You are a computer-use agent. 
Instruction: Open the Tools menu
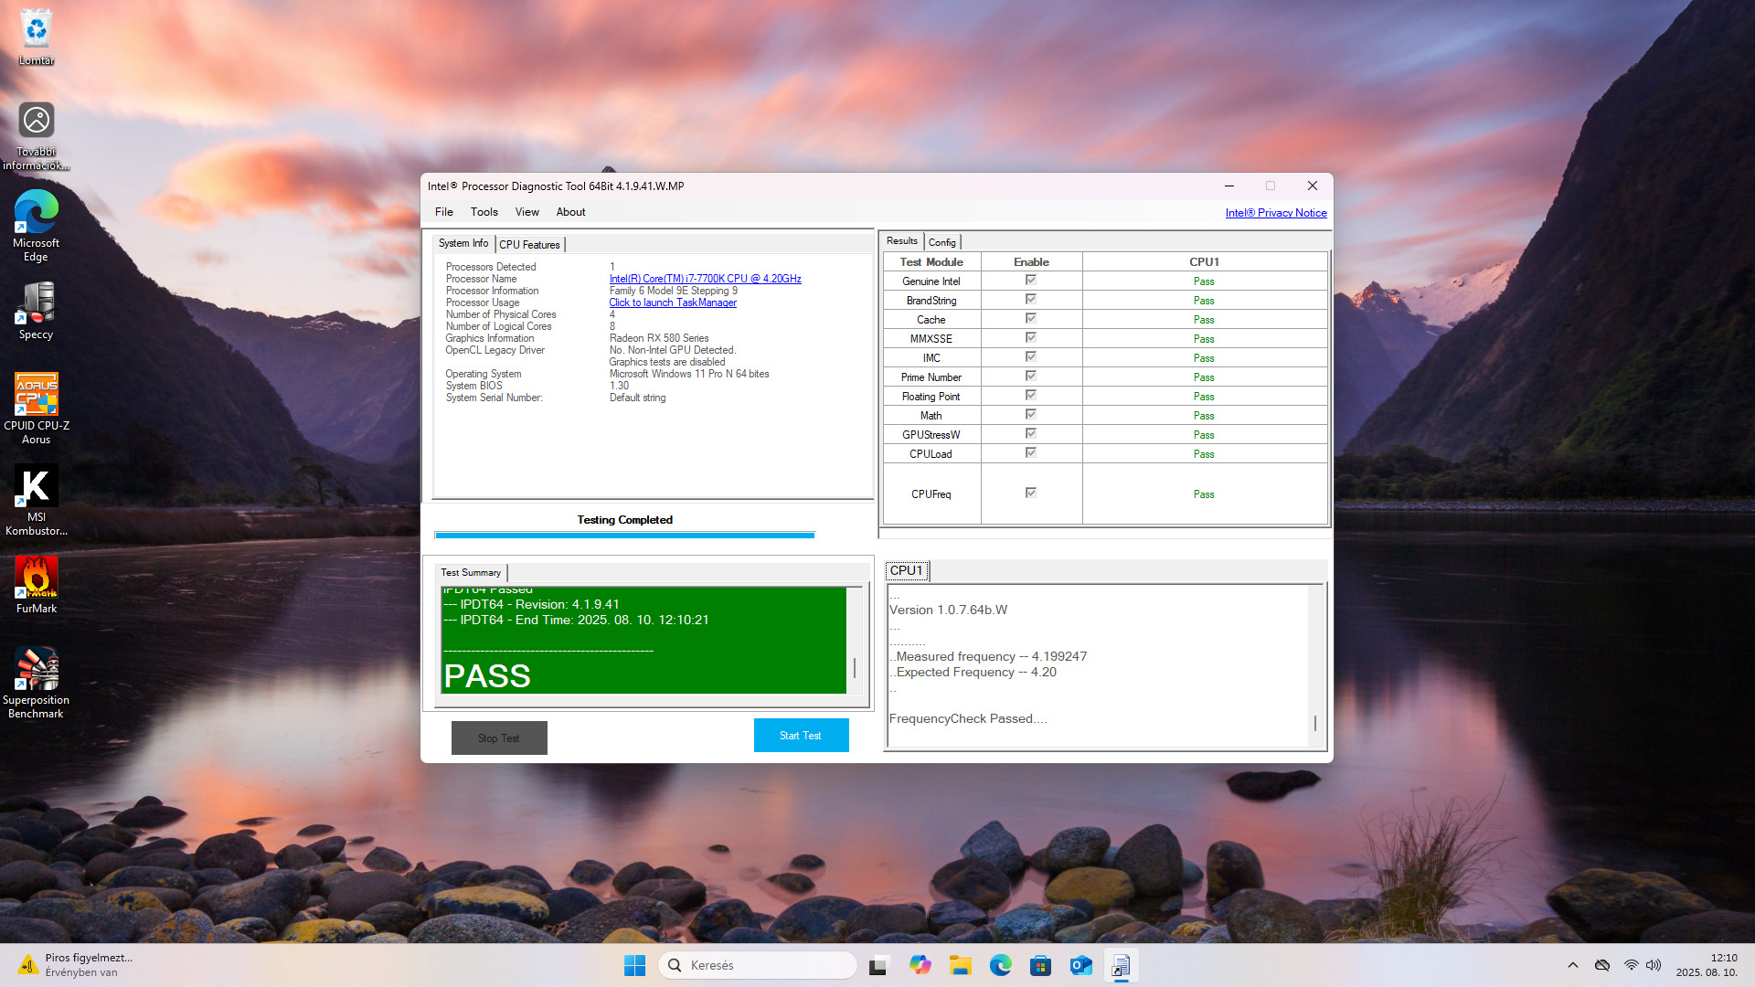pyautogui.click(x=484, y=212)
